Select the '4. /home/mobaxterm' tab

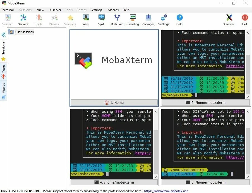click(114, 182)
